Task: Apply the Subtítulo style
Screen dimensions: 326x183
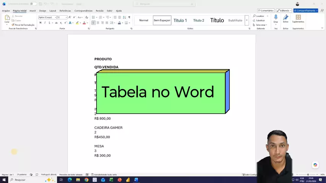Action: coord(235,20)
